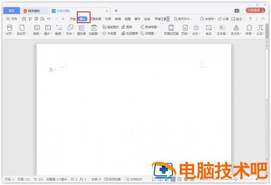Click the print preview icon

pyautogui.click(x=42, y=19)
